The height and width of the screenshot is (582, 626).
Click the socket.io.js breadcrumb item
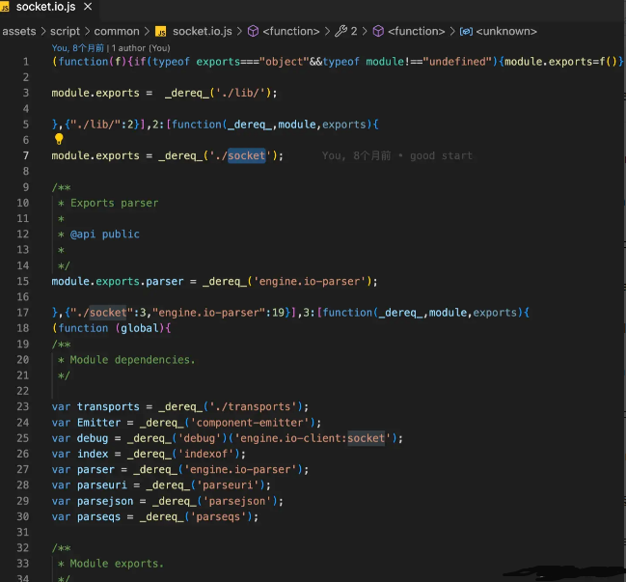pos(202,31)
